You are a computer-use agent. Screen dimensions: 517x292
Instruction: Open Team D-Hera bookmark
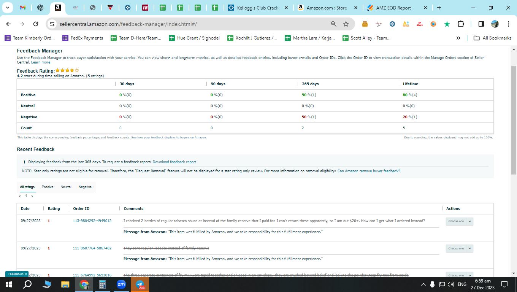click(x=136, y=38)
